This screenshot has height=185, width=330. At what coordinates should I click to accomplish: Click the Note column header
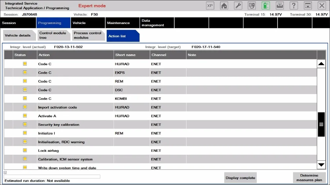point(251,55)
